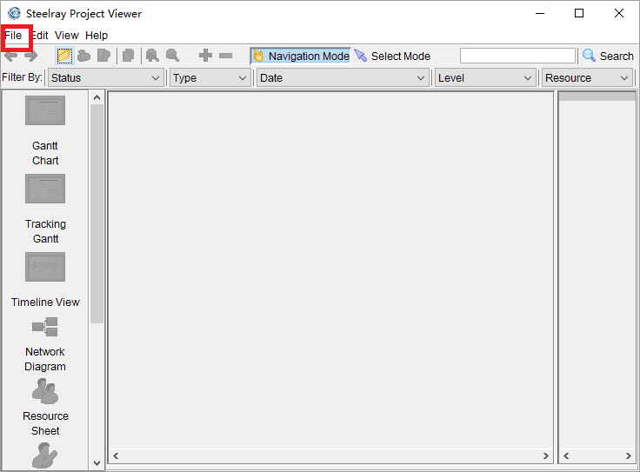Click right pane horizontal scroll left arrow
This screenshot has height=472, width=640.
point(566,455)
